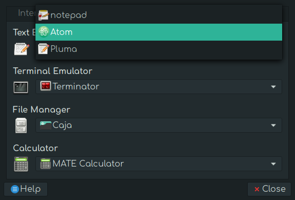Click the Text Editor category icon

(22, 49)
